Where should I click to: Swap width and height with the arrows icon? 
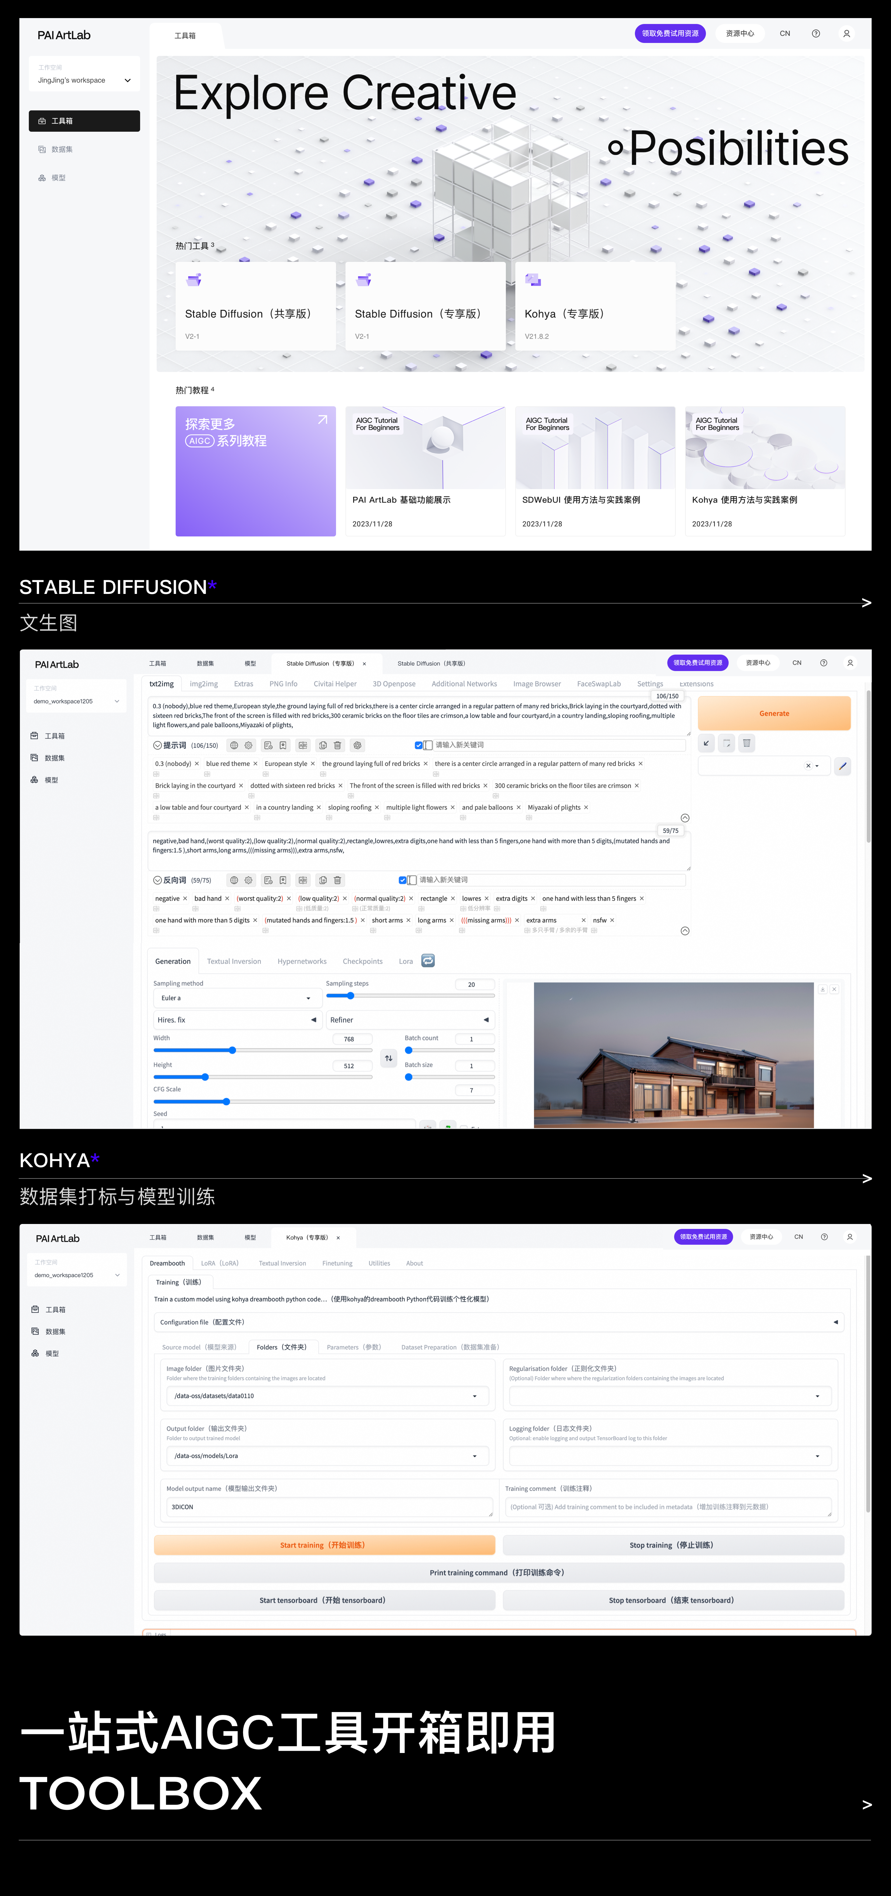pos(389,1058)
